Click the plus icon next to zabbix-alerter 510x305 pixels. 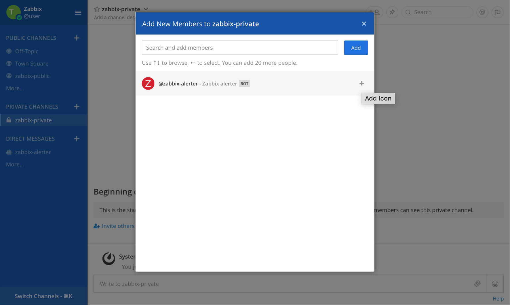tap(361, 83)
